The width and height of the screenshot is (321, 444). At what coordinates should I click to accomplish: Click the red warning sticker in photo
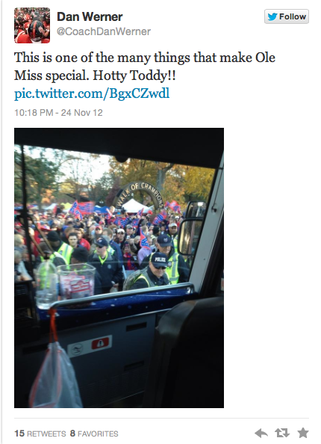(x=100, y=344)
